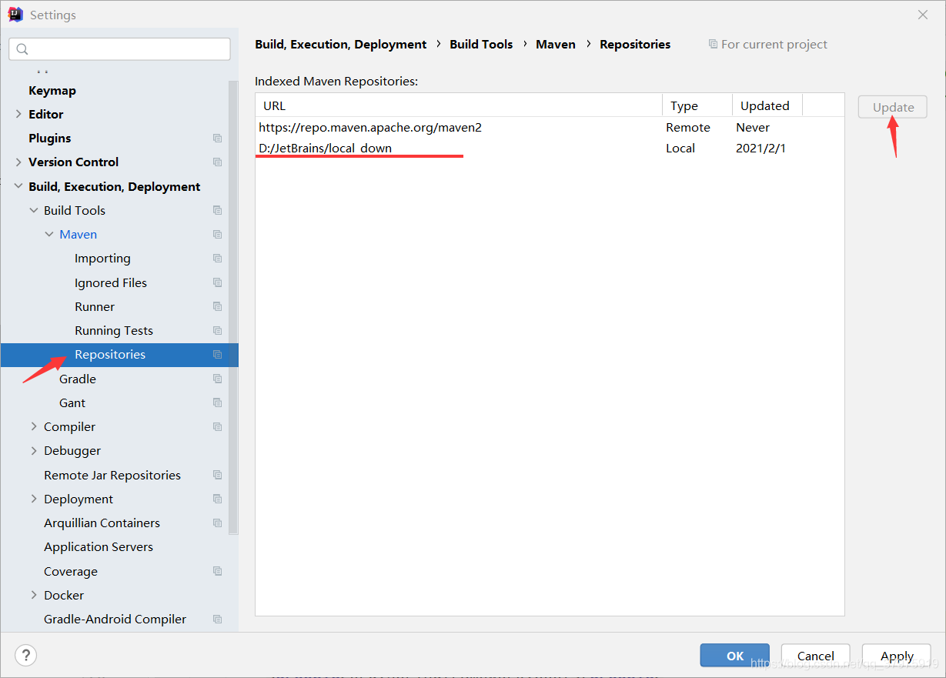Click the Update repositories button
Viewport: 946px width, 678px height.
(893, 107)
